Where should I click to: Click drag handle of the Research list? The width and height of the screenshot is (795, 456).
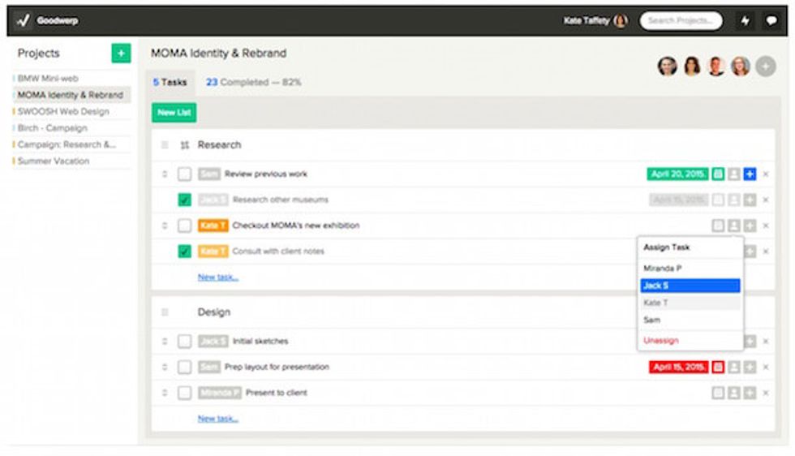pyautogui.click(x=164, y=145)
